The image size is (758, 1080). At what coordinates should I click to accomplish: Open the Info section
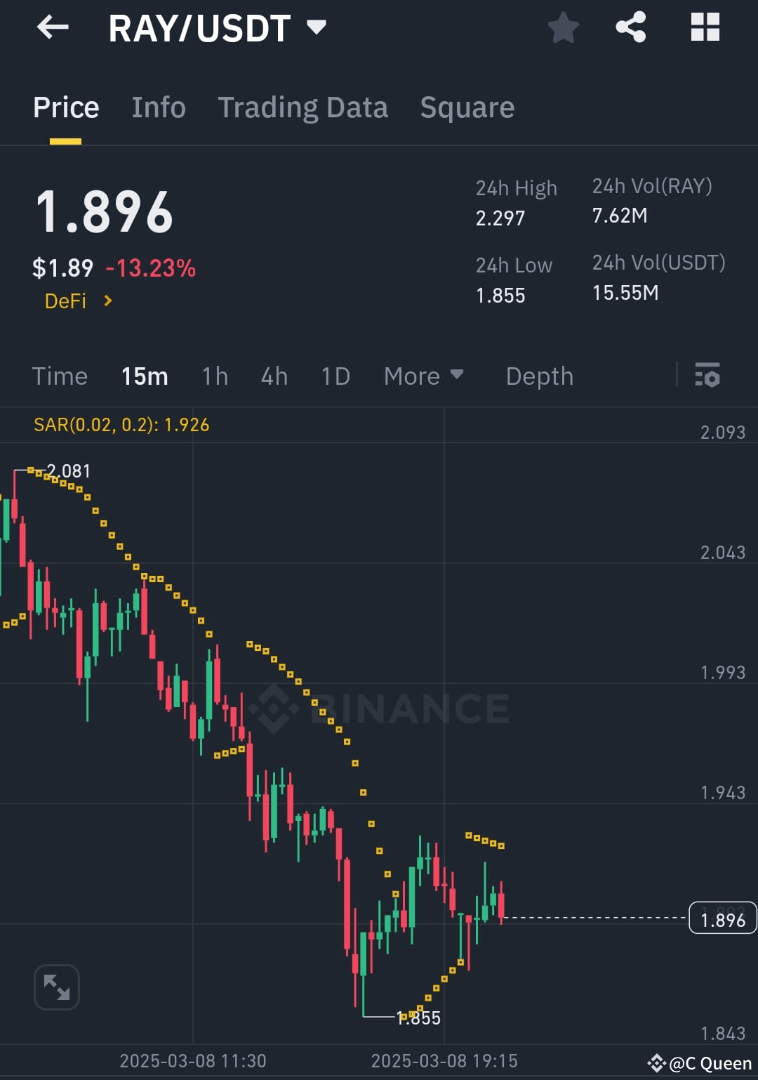(158, 107)
